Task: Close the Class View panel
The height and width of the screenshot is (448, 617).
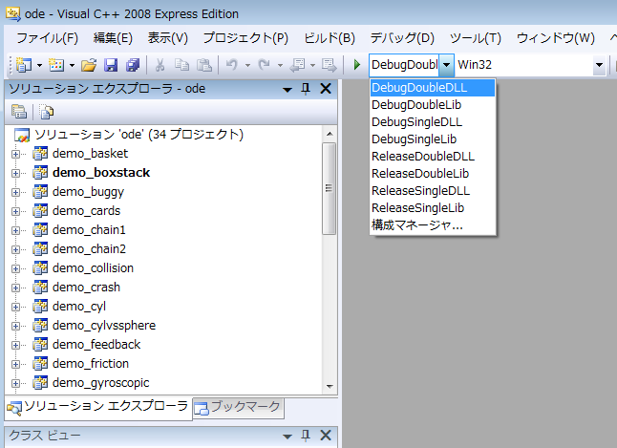Action: click(326, 436)
